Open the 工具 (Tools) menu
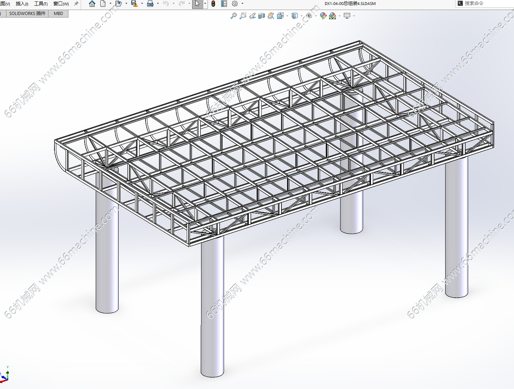The height and width of the screenshot is (389, 514). (41, 4)
